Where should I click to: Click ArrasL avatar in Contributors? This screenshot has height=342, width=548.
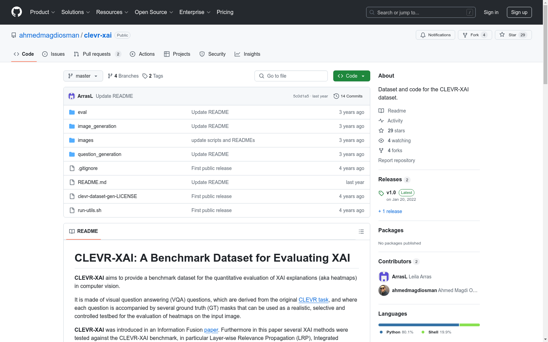click(384, 277)
